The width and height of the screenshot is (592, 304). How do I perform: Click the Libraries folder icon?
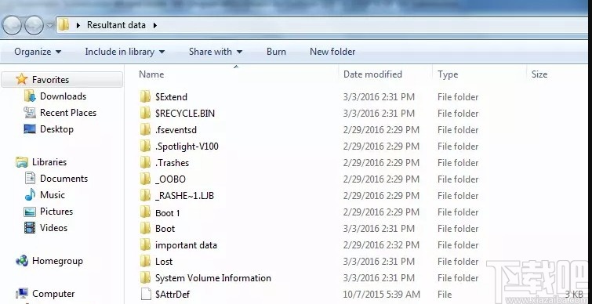pyautogui.click(x=22, y=162)
